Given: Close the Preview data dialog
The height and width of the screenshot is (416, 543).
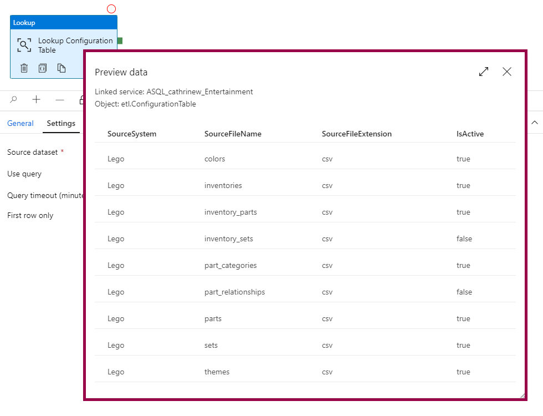Looking at the screenshot, I should pyautogui.click(x=507, y=72).
